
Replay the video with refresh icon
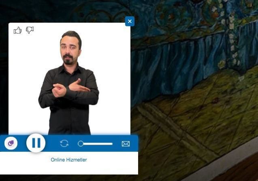tap(64, 143)
